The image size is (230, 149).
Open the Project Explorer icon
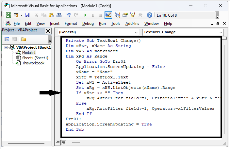pyautogui.click(x=118, y=15)
